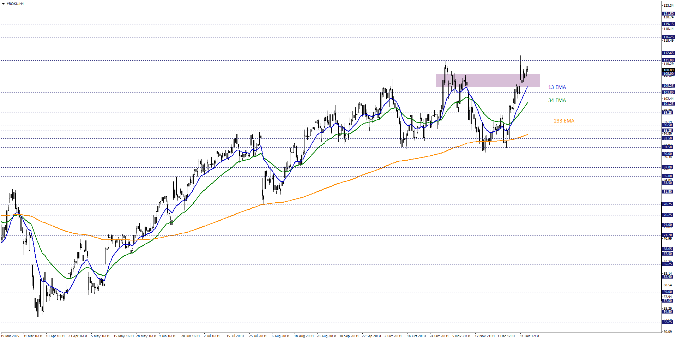The image size is (676, 340).
Task: Click the 103.80 price level tag
Action: (x=668, y=93)
